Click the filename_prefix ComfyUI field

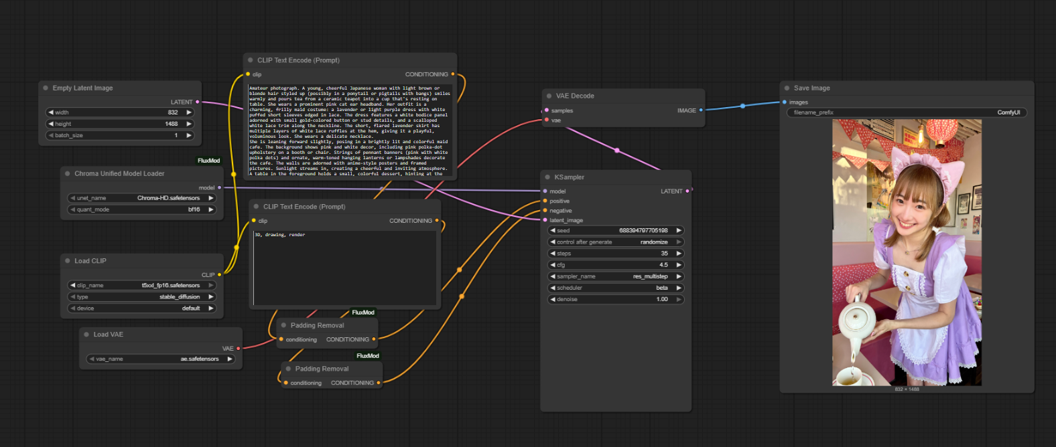(907, 112)
